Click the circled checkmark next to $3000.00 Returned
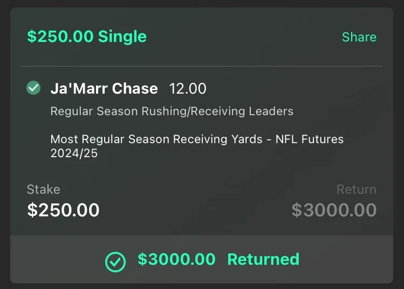The width and height of the screenshot is (404, 289). (x=115, y=262)
